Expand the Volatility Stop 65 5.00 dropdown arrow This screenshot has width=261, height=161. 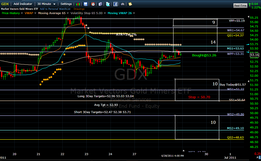(x=105, y=13)
